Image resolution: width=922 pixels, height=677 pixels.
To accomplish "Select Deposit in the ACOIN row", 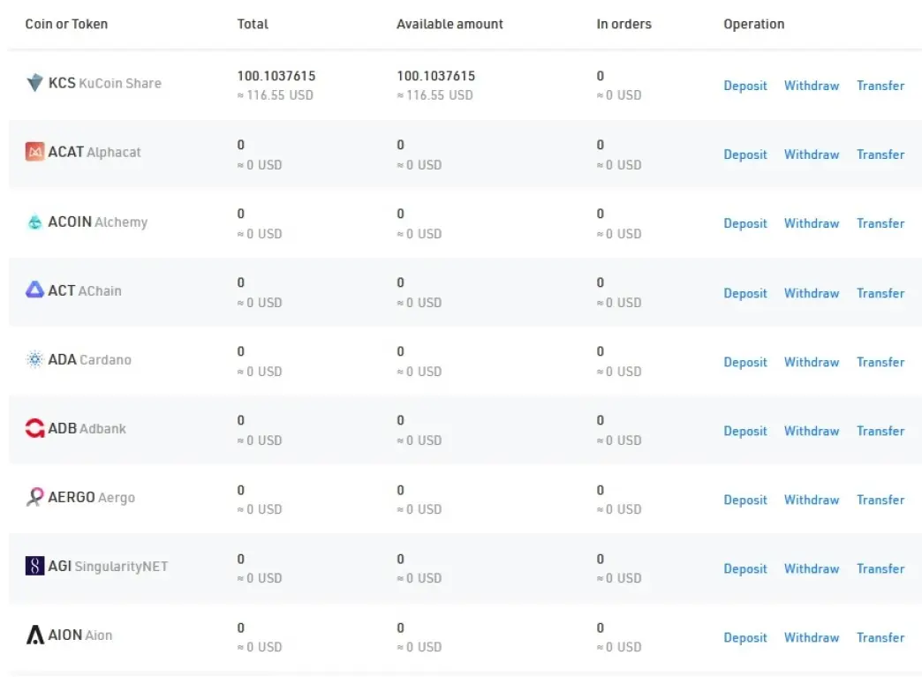I will pyautogui.click(x=745, y=223).
